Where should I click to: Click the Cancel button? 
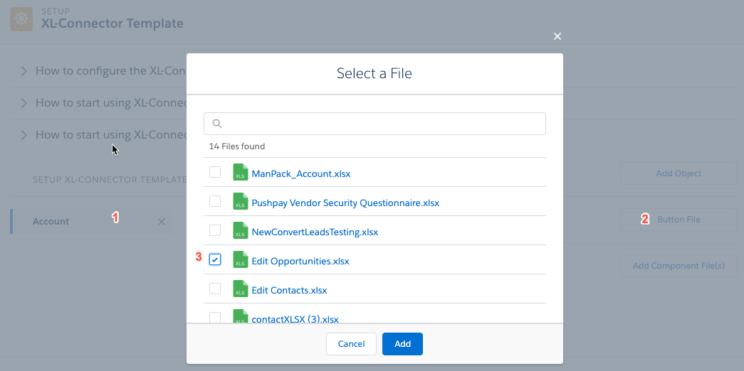(x=351, y=344)
